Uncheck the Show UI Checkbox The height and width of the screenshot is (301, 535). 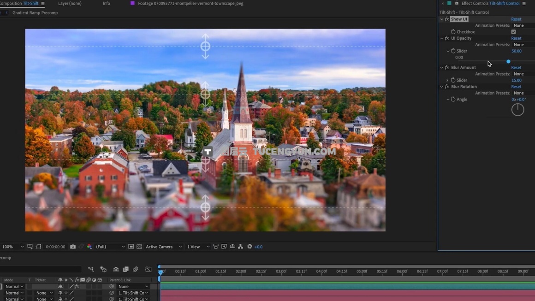(513, 32)
